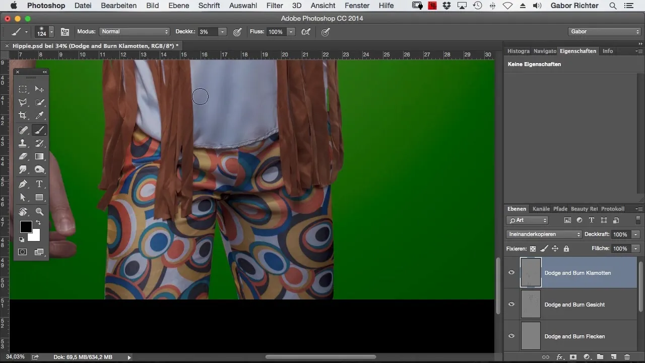Add a layer style with fx button
645x363 pixels.
click(x=559, y=357)
